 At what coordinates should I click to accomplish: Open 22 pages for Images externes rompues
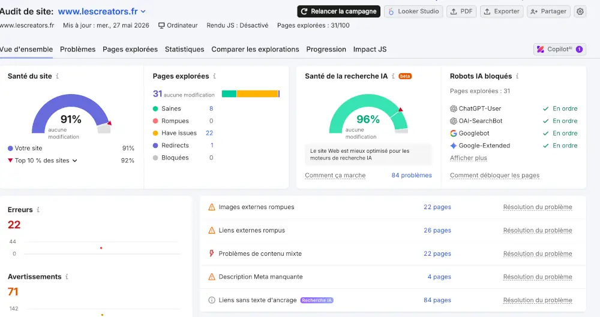coord(437,207)
